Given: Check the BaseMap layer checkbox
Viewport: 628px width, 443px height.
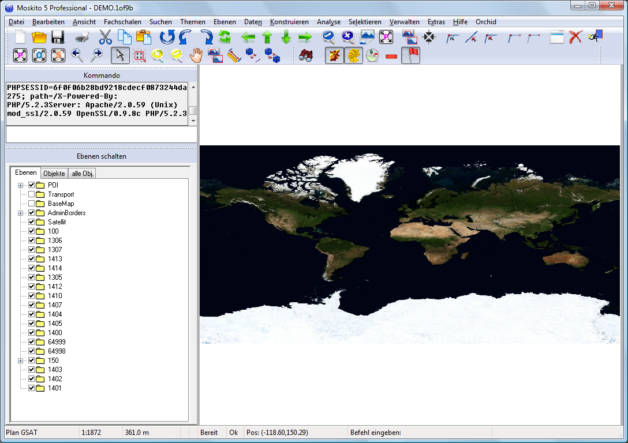Looking at the screenshot, I should tap(32, 204).
